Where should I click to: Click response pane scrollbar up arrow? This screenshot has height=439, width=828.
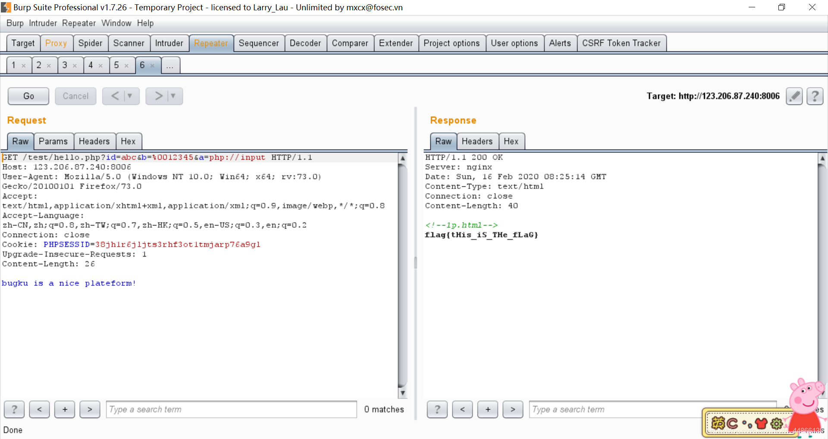pyautogui.click(x=822, y=158)
